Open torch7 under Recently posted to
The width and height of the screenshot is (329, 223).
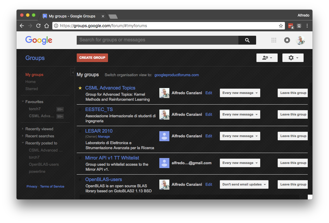point(34,157)
